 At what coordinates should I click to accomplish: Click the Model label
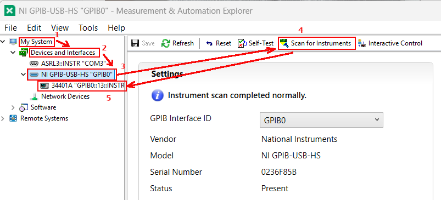161,156
